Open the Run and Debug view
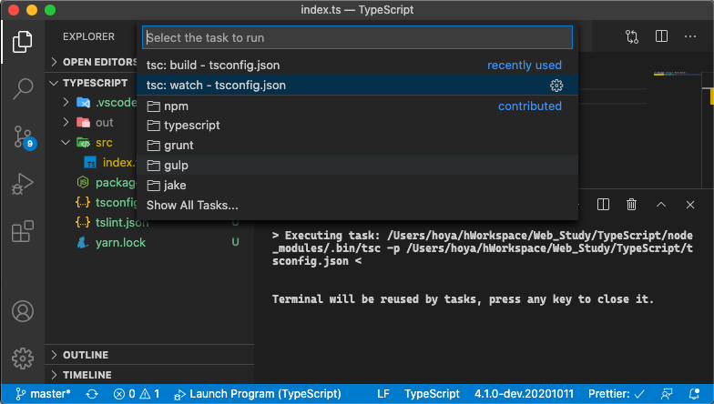Screen dimensions: 714x404 click(x=22, y=184)
